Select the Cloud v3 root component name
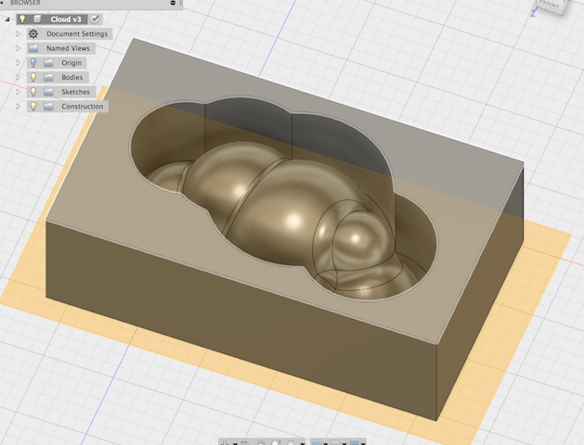Viewport: 584px width, 445px height. click(x=66, y=19)
